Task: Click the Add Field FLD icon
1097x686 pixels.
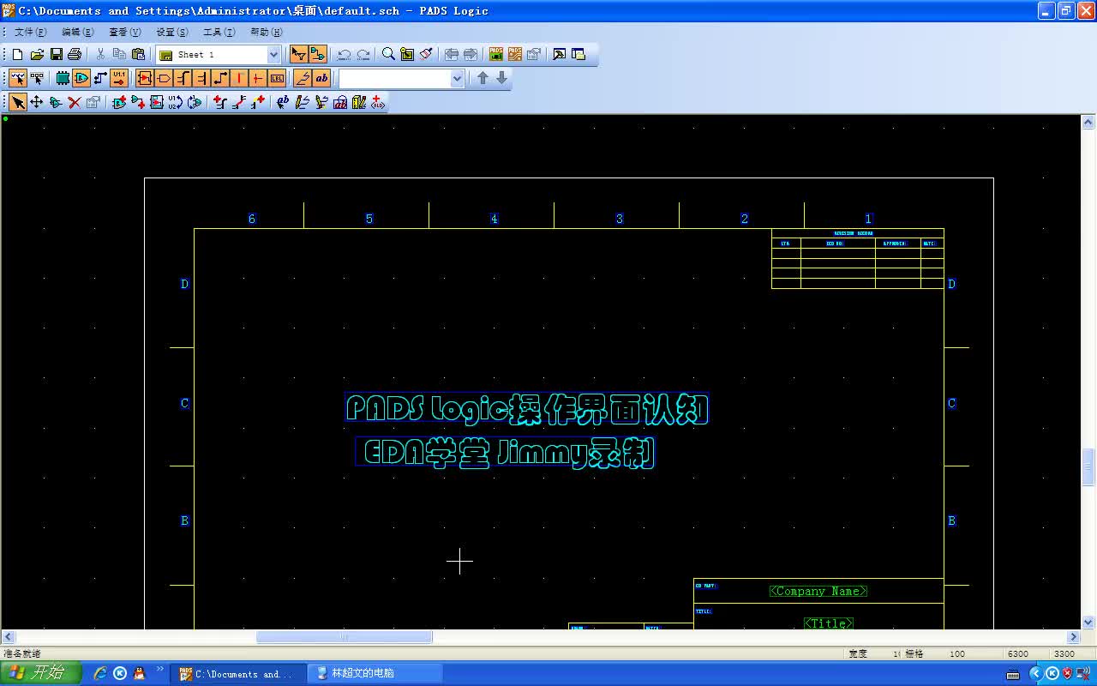Action: pos(378,102)
